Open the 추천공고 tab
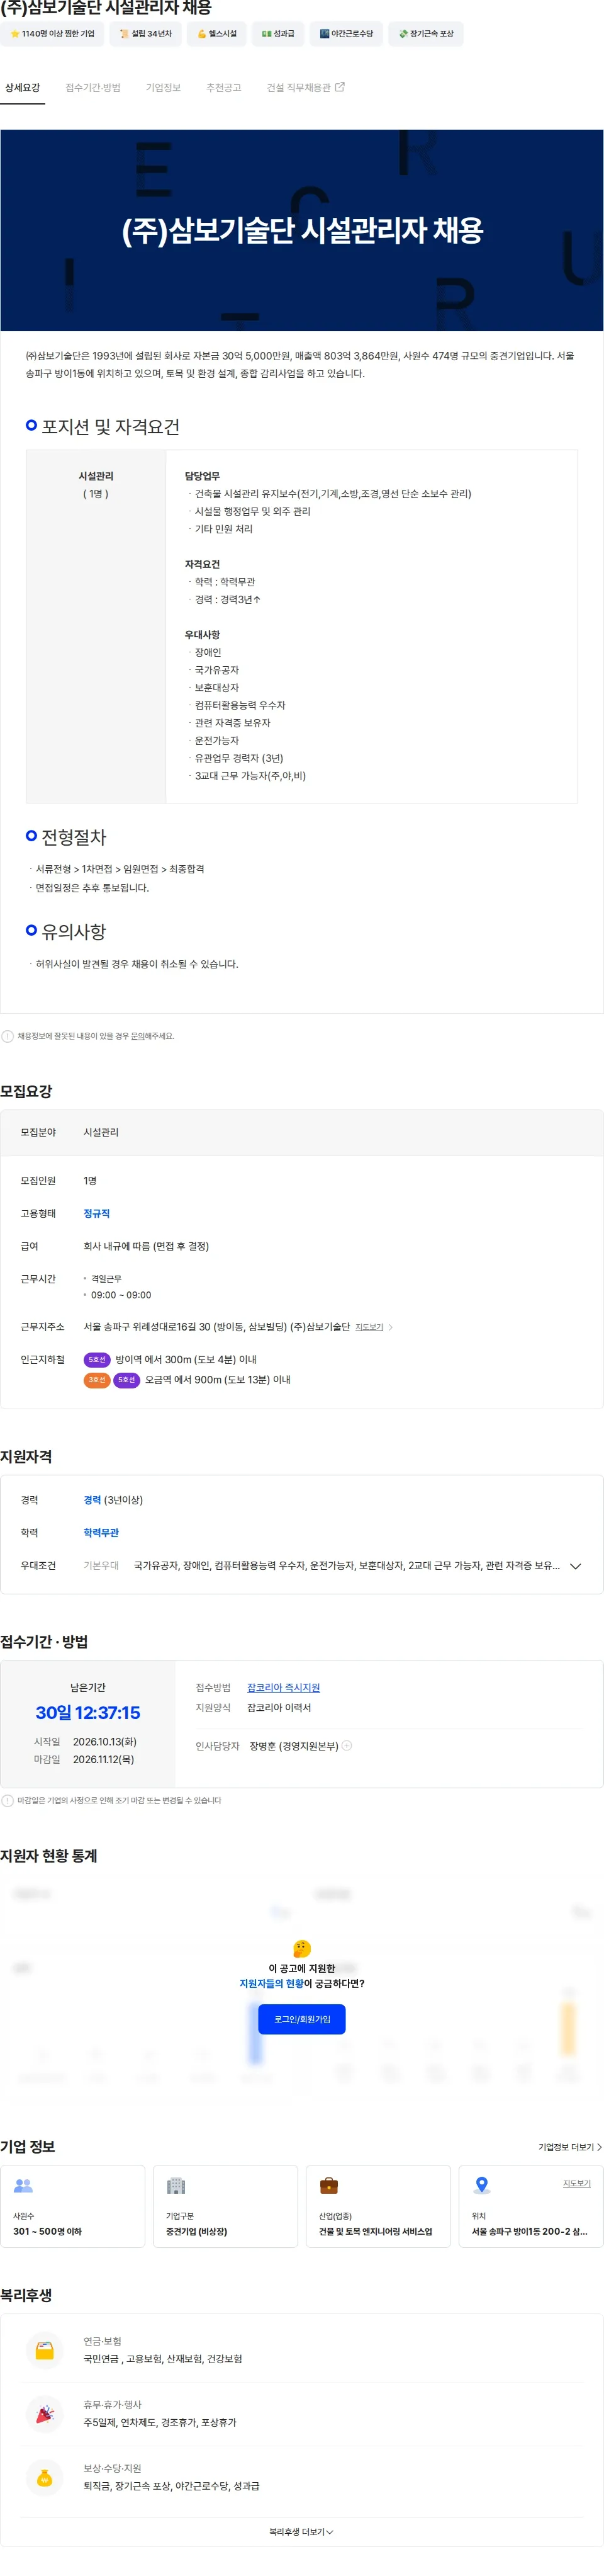604x2576 pixels. [224, 88]
